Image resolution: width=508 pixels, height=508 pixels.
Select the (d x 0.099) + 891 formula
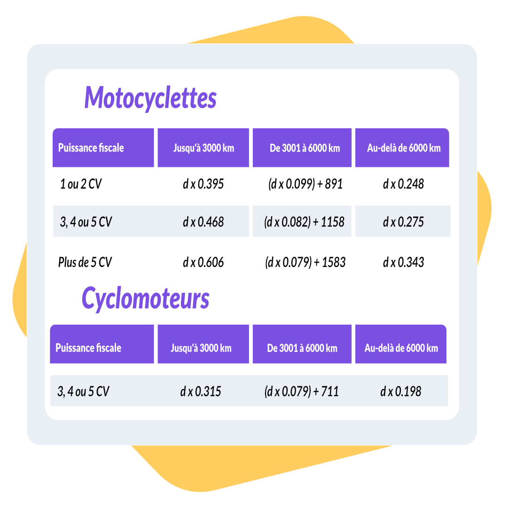click(305, 184)
